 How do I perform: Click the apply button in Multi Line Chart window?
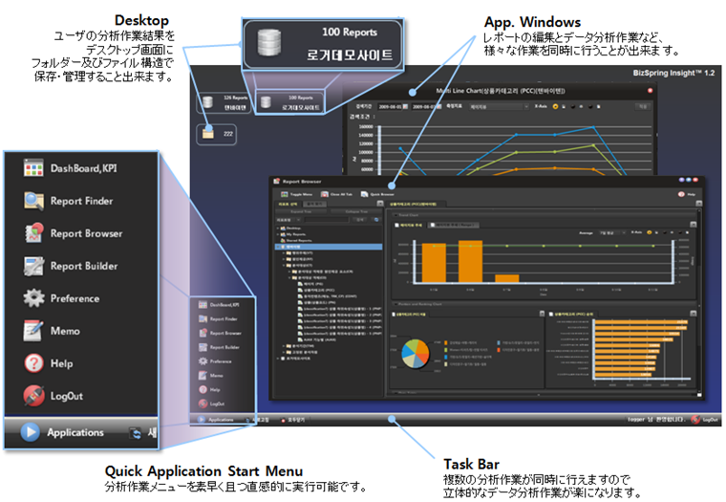coord(643,106)
